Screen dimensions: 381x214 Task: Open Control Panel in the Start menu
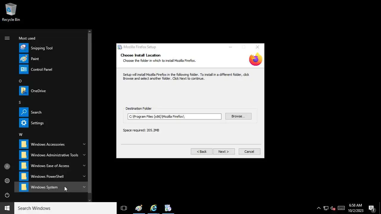(51, 70)
